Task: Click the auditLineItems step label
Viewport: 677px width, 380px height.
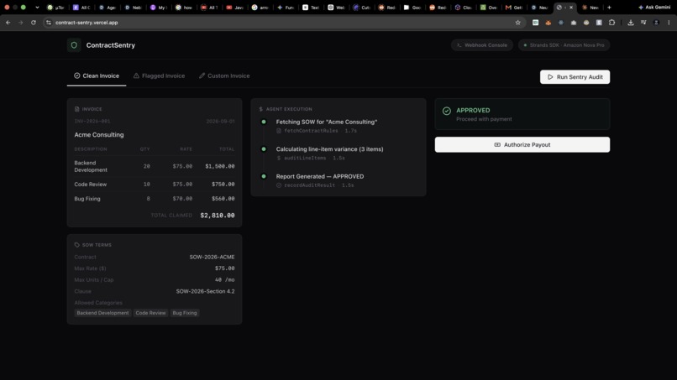Action: click(305, 158)
